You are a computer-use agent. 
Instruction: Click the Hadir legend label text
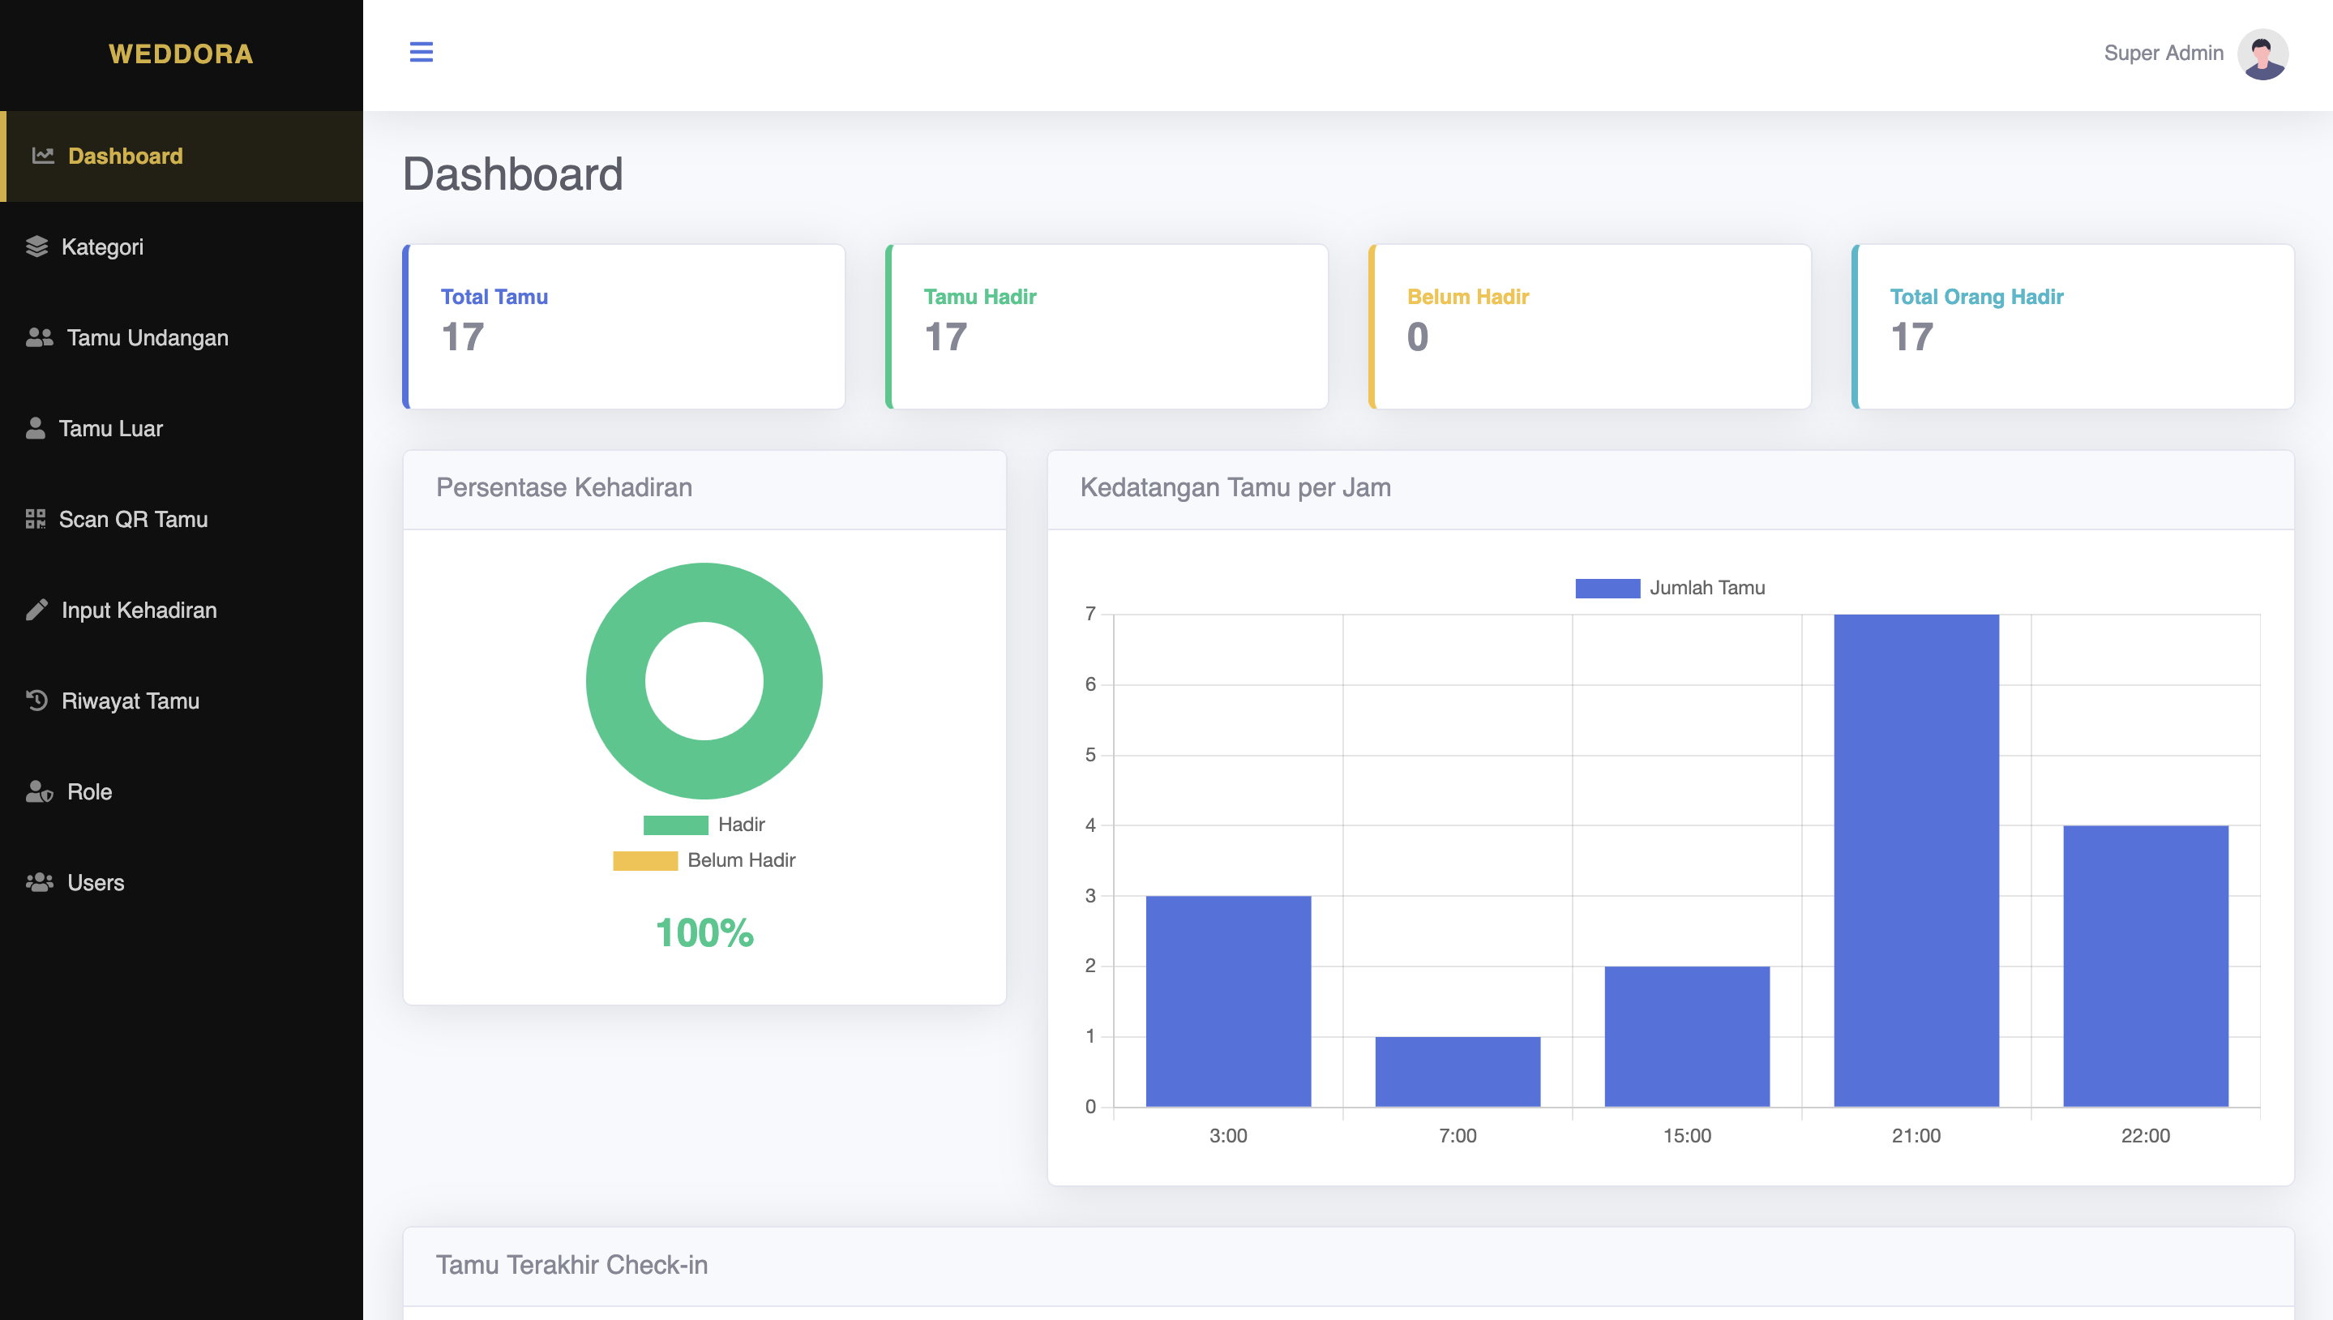tap(742, 825)
